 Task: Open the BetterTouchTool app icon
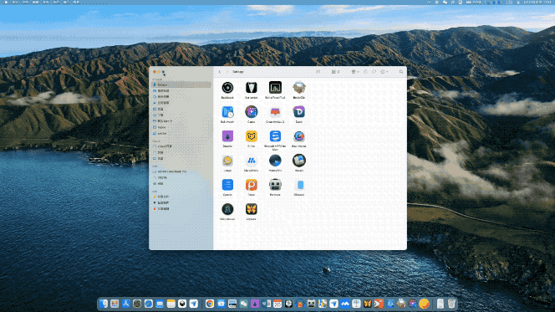[x=275, y=88]
